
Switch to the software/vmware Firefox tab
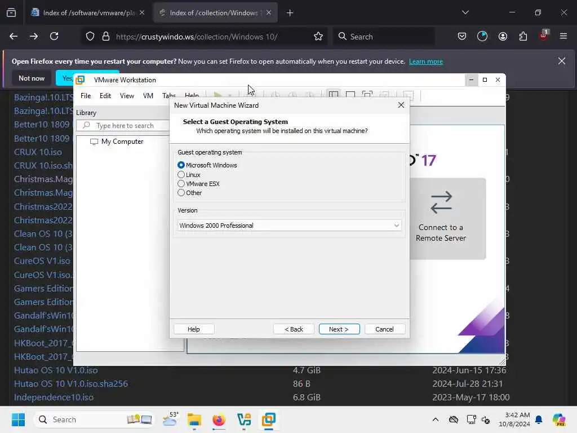[84, 13]
